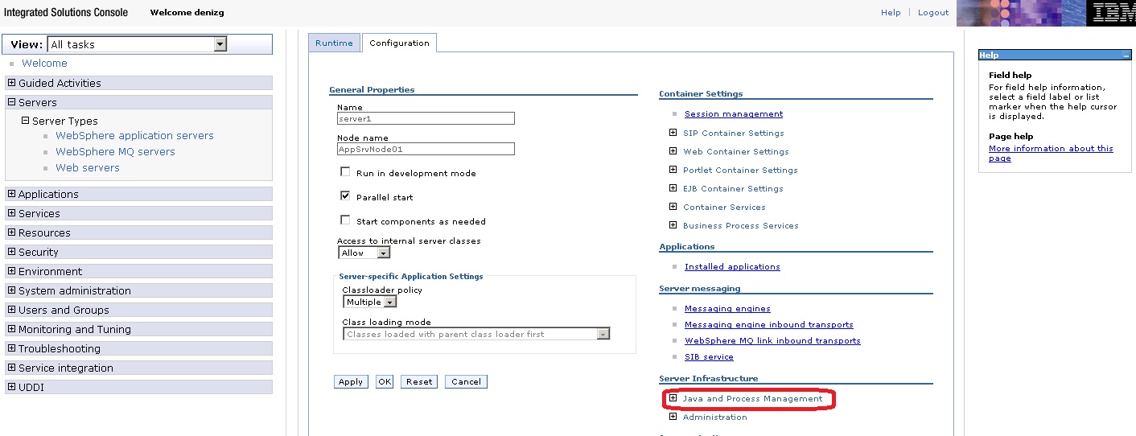Click Logout in the top bar
This screenshot has height=436, width=1136.
point(932,13)
